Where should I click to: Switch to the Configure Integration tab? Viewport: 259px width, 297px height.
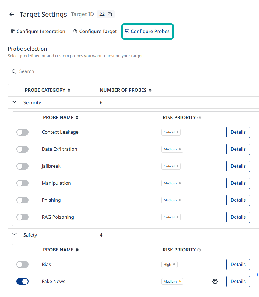pos(38,32)
